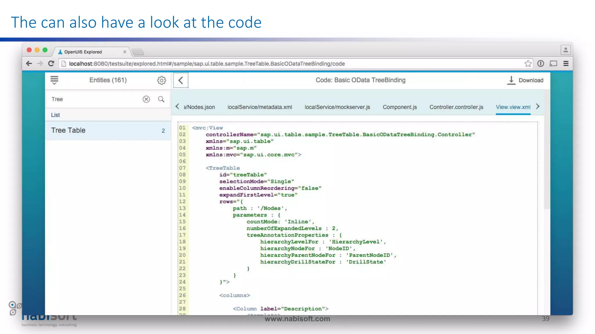Open the entity list view options icon
Image resolution: width=595 pixels, height=334 pixels.
[x=54, y=80]
